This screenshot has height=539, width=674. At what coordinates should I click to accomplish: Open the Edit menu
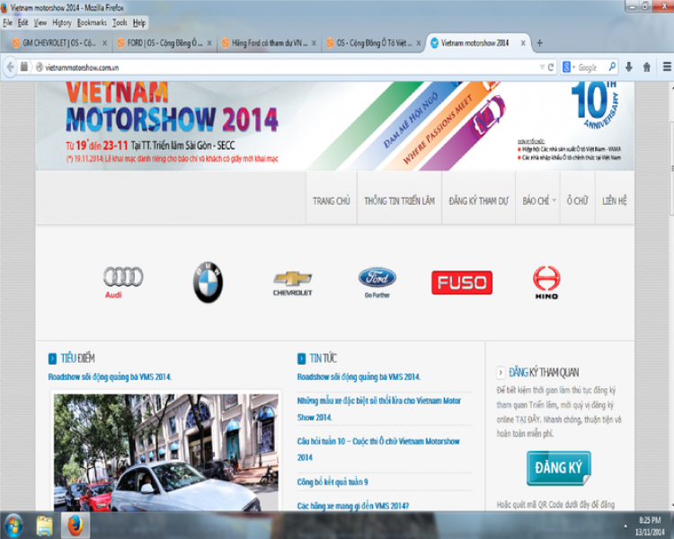click(22, 22)
